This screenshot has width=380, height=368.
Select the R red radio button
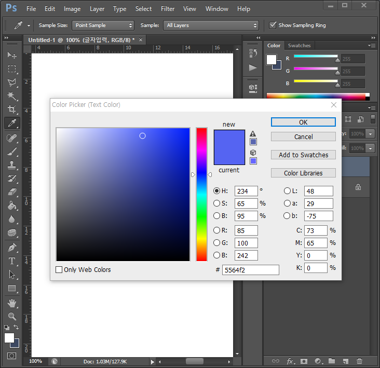[216, 230]
